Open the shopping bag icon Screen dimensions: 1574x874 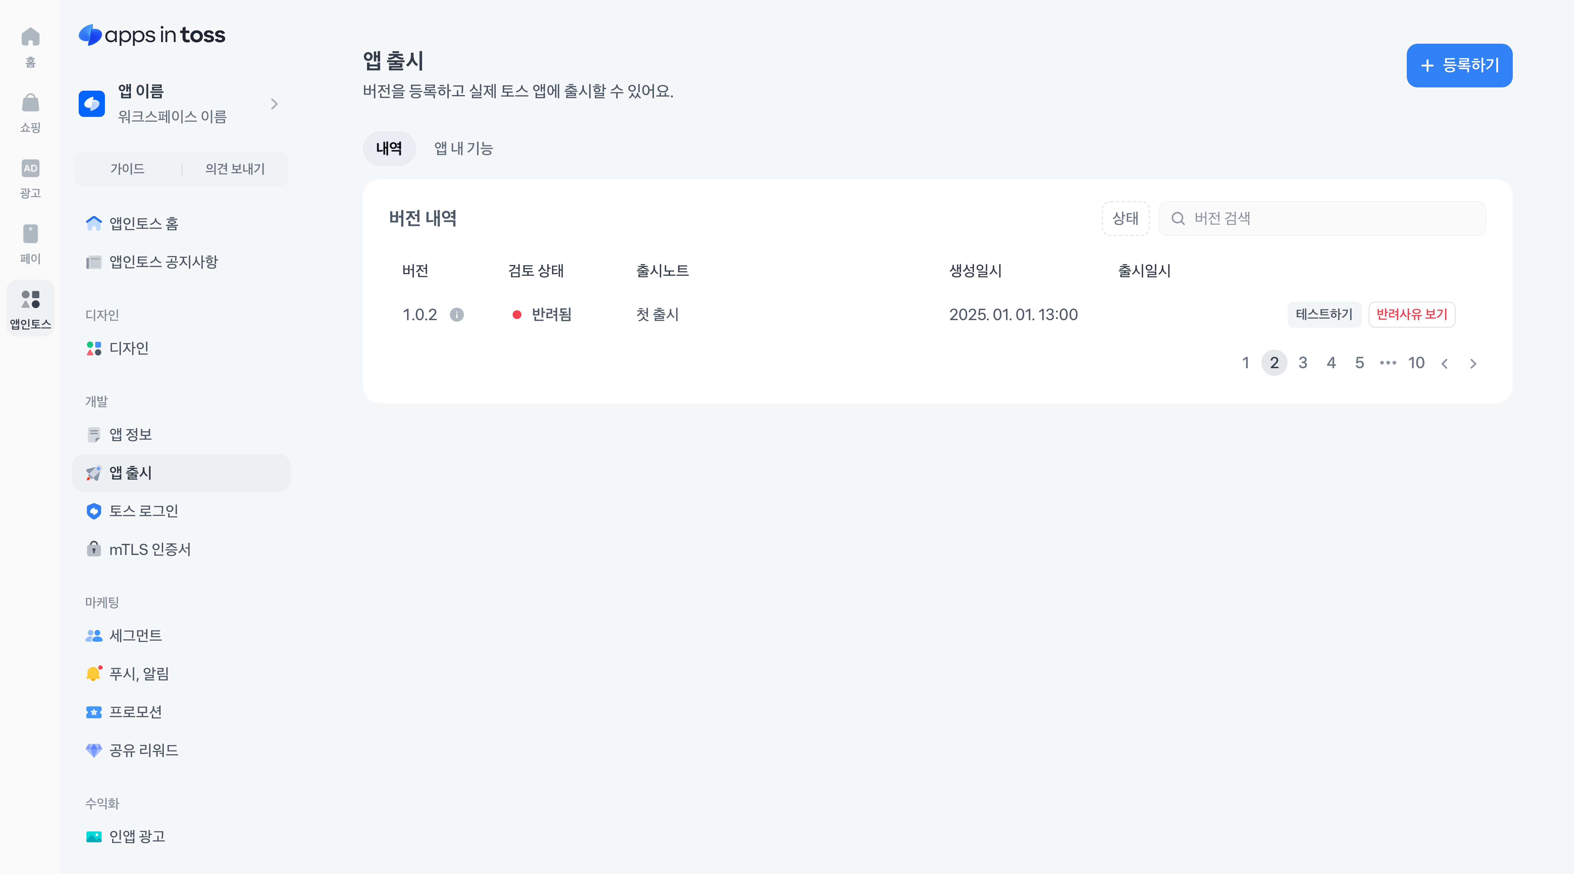tap(30, 103)
